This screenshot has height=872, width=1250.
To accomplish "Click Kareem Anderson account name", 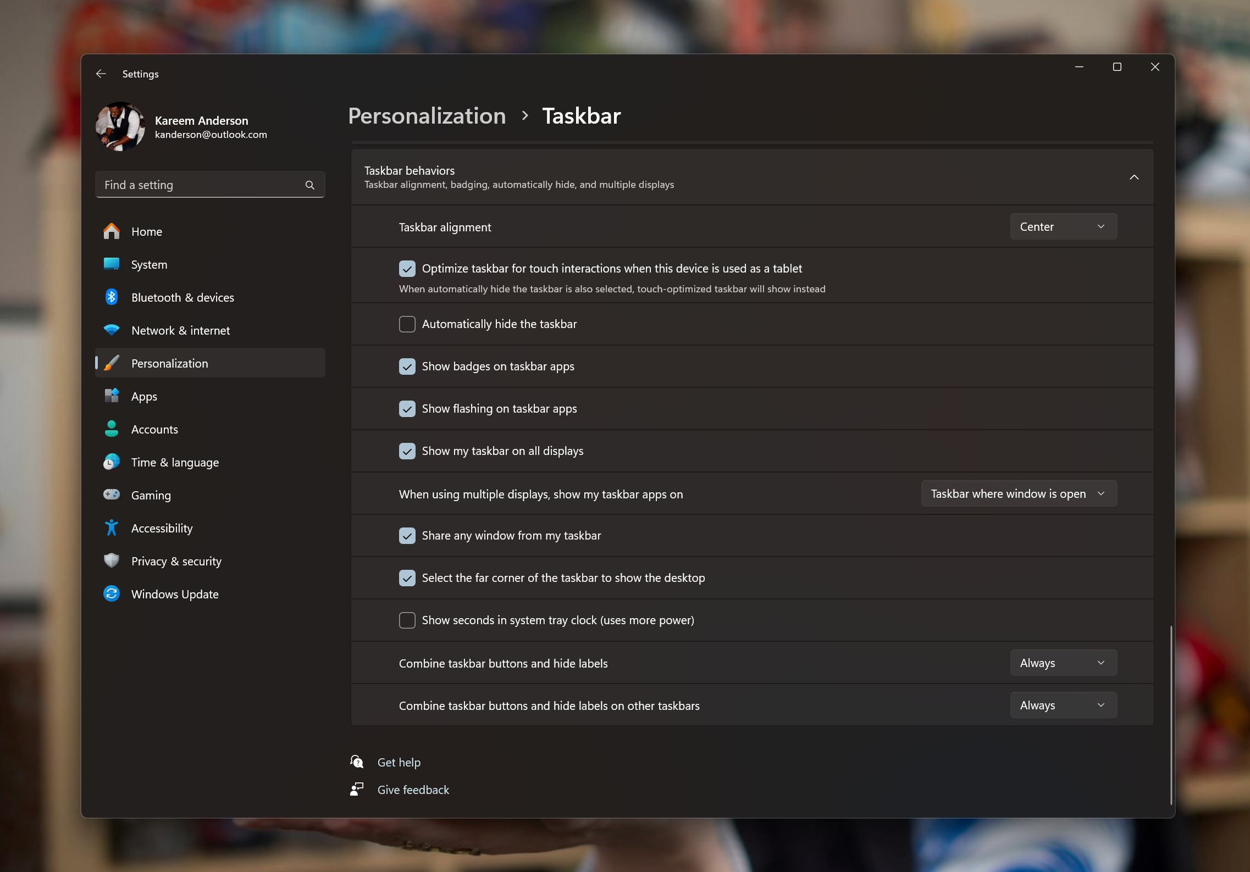I will coord(202,120).
